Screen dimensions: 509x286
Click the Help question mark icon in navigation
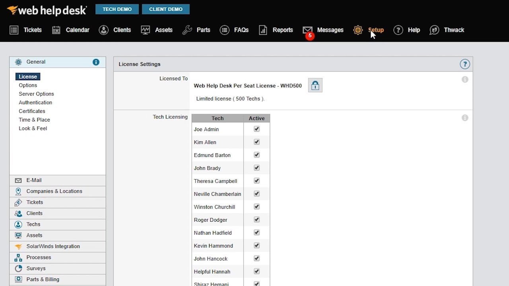(398, 30)
